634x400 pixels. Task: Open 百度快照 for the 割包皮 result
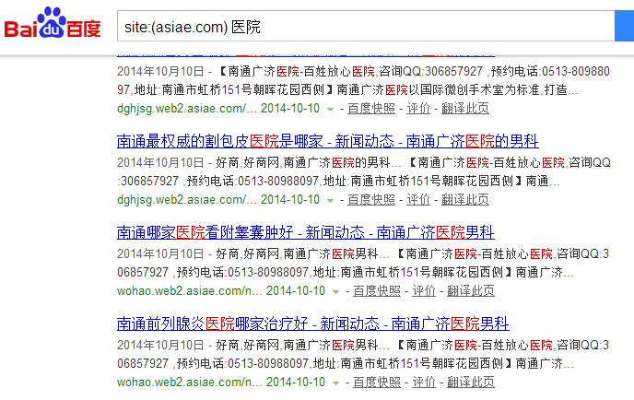[371, 199]
